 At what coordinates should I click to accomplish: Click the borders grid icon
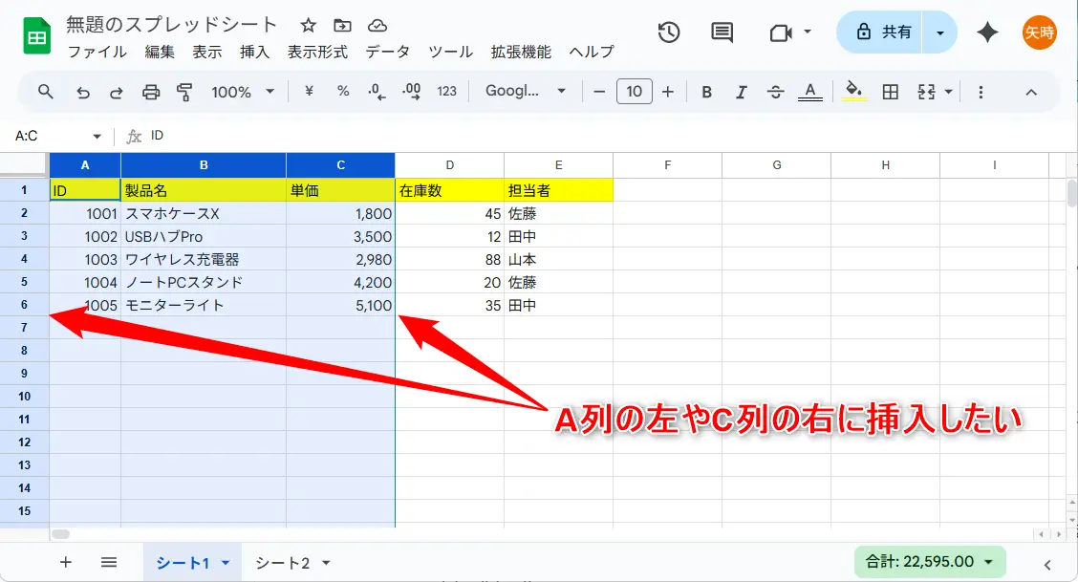[890, 92]
